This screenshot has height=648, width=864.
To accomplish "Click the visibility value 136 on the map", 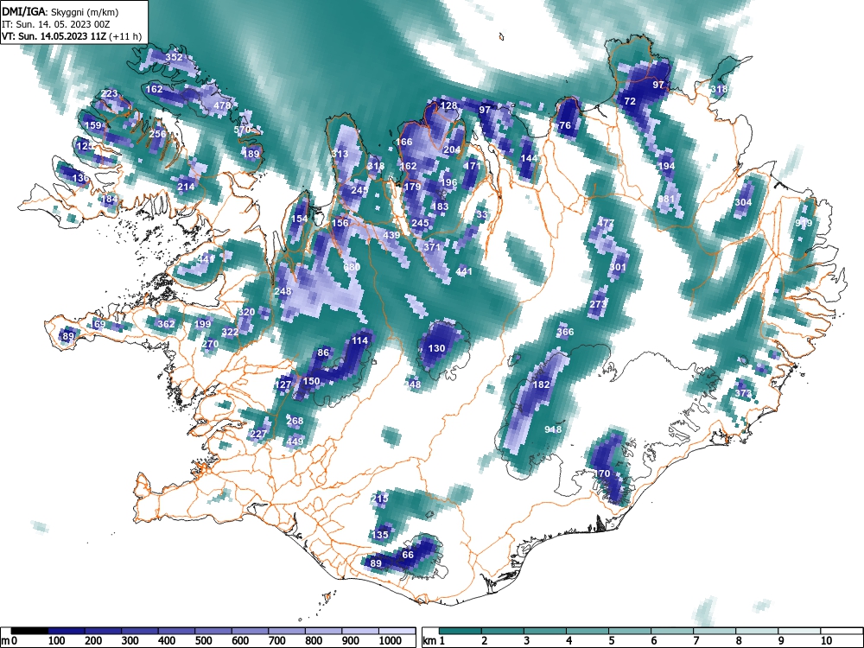I will tap(80, 178).
